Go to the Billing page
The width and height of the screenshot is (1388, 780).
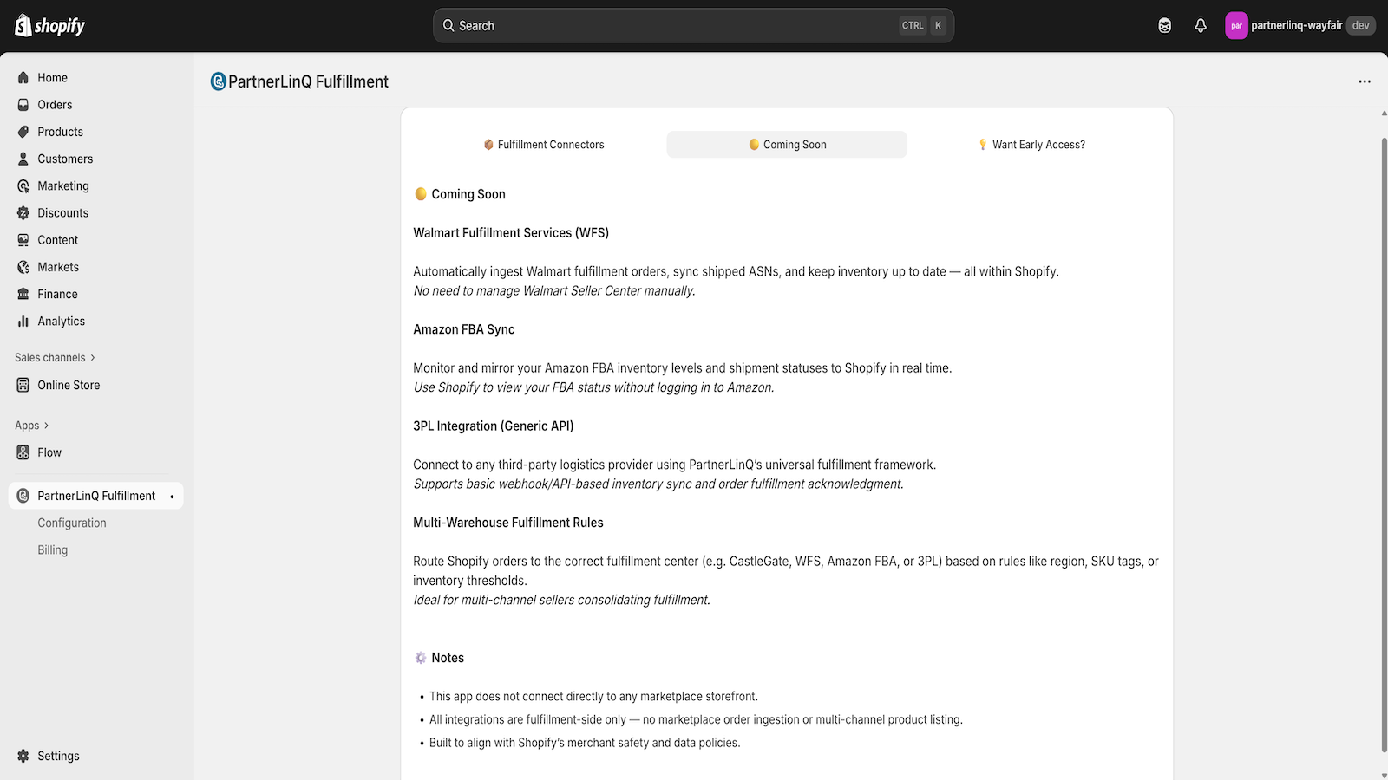click(52, 549)
